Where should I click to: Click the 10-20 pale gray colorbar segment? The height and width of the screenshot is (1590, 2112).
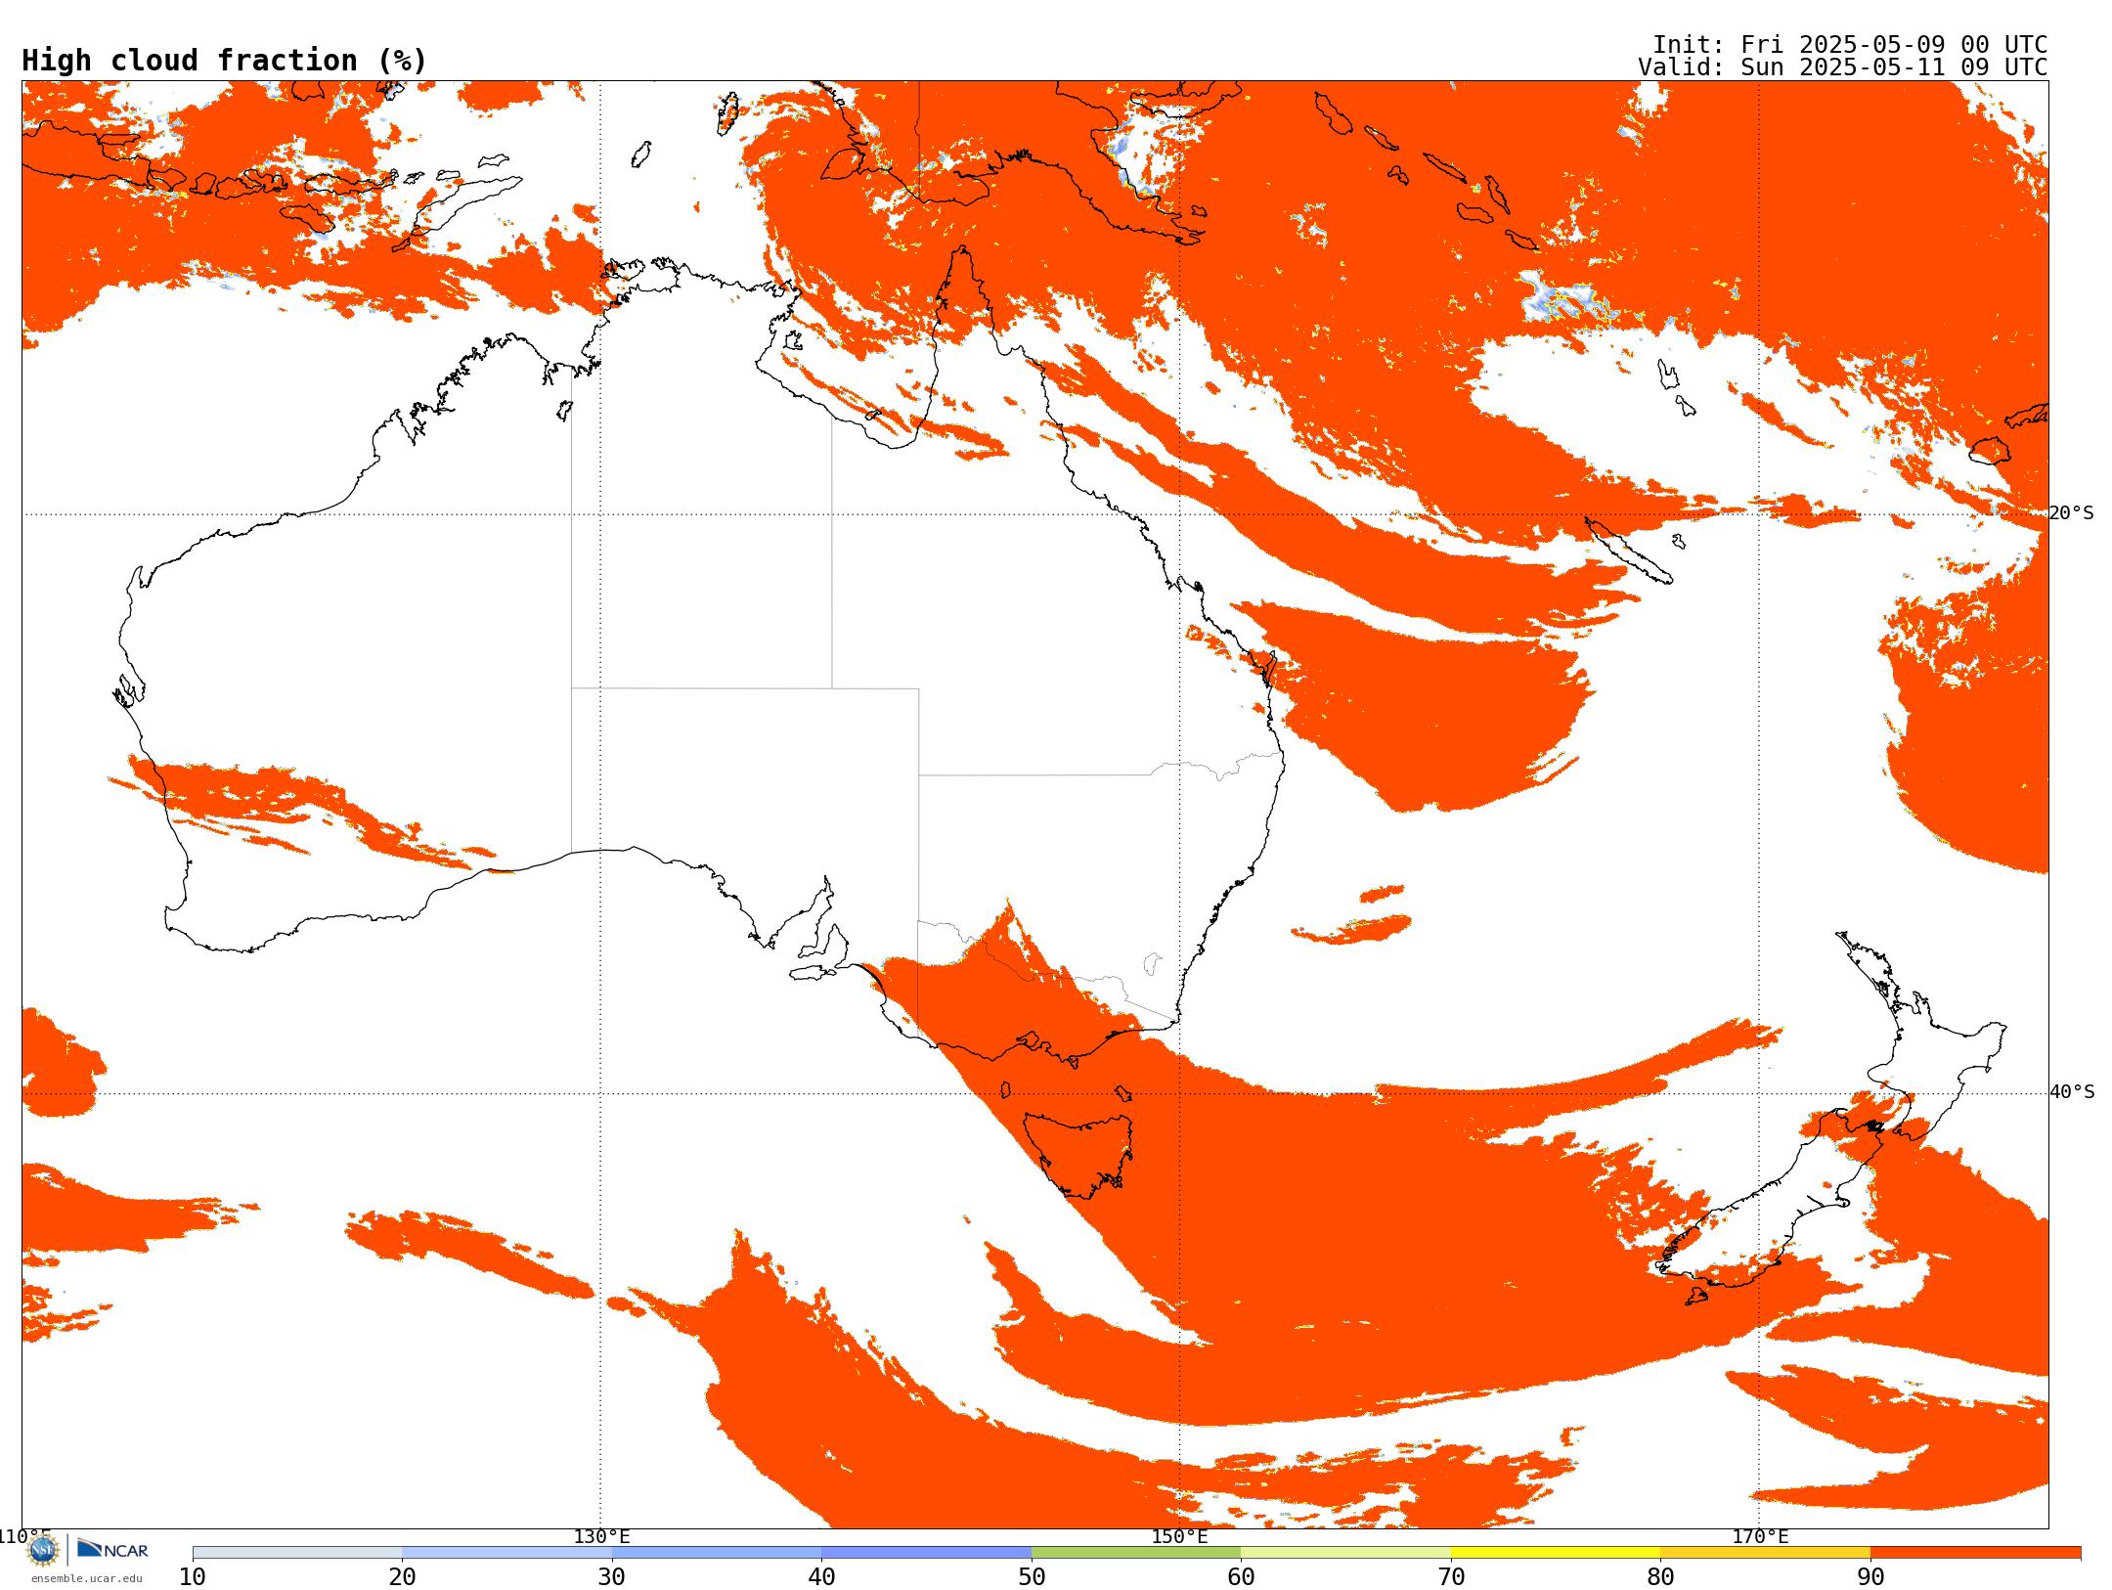coord(297,1553)
